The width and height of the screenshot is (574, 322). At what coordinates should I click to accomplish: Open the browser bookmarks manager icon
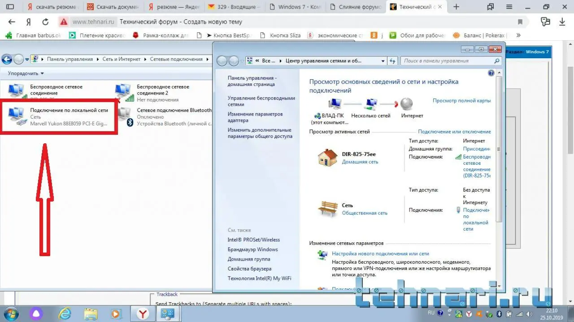pyautogui.click(x=491, y=7)
